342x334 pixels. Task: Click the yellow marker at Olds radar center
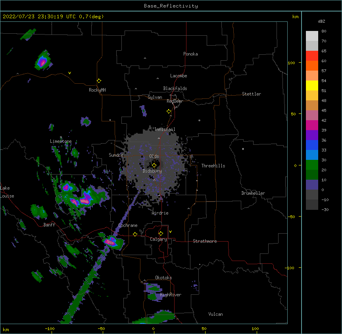click(154, 165)
